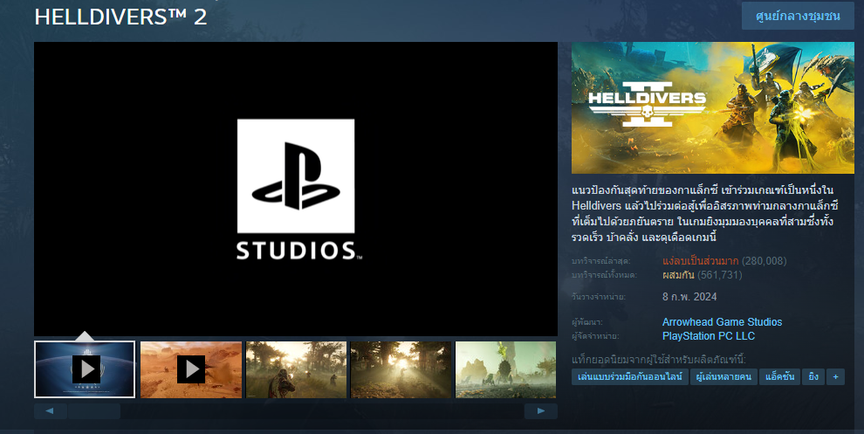This screenshot has height=434, width=864.
Task: Open PlayStation PC LLC publisher link
Action: 709,336
